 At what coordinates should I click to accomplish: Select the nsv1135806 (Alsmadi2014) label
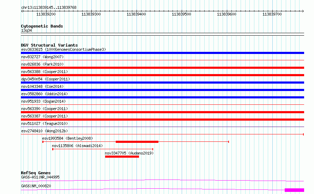pyautogui.click(x=77, y=146)
